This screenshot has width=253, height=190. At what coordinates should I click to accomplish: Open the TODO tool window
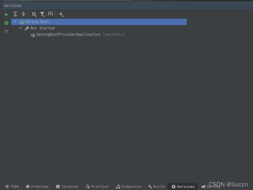point(12,187)
